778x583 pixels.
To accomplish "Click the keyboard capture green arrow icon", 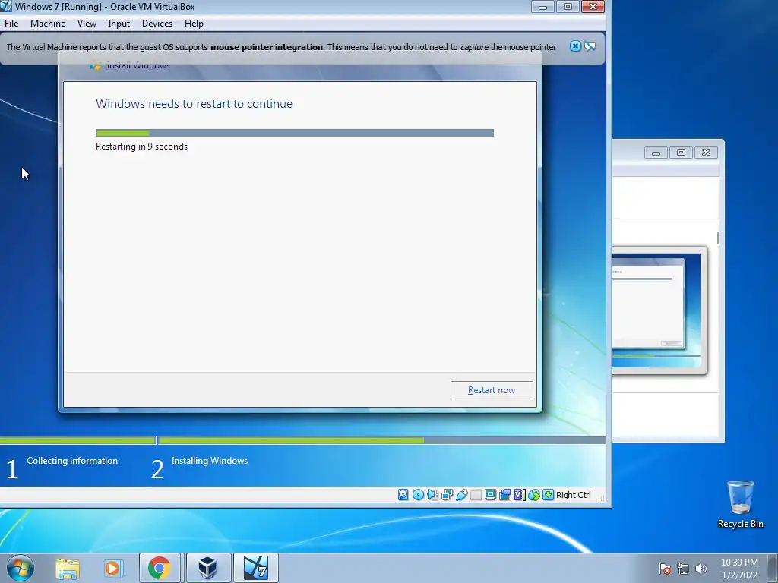I will [548, 495].
